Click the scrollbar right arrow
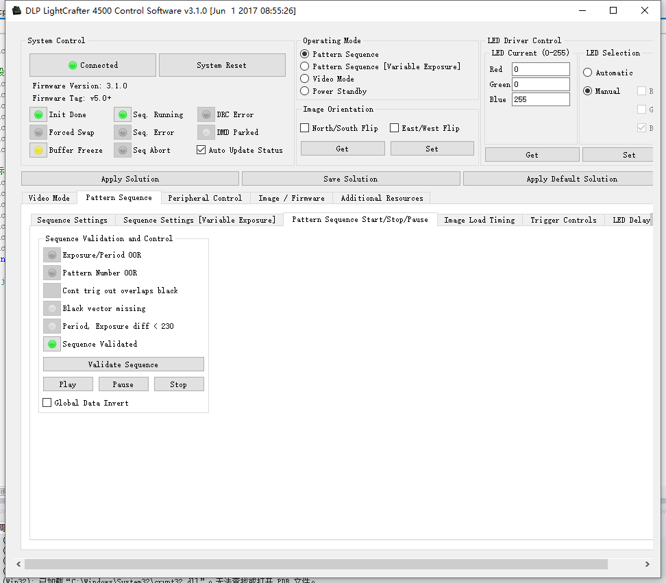Image resolution: width=666 pixels, height=583 pixels. point(647,564)
